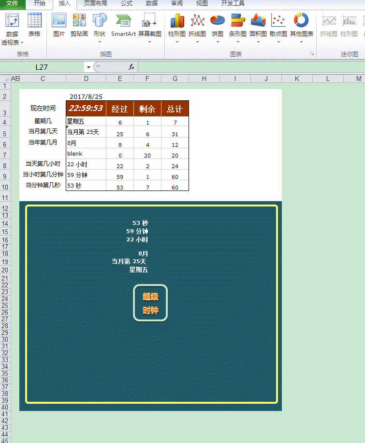Click the fx insert function button
The width and height of the screenshot is (365, 443).
[131, 67]
